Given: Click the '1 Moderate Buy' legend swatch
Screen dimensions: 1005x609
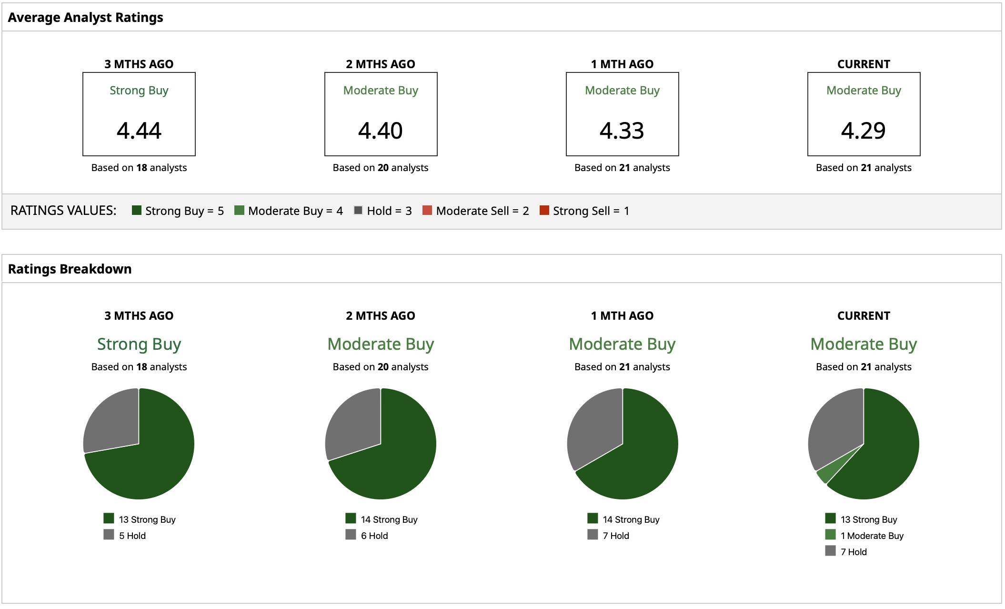Looking at the screenshot, I should click(830, 535).
